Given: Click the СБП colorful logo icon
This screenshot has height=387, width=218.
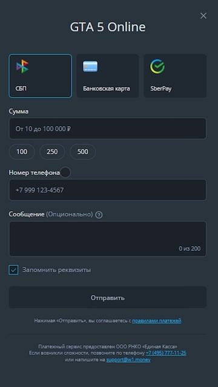Looking at the screenshot, I should click(22, 67).
